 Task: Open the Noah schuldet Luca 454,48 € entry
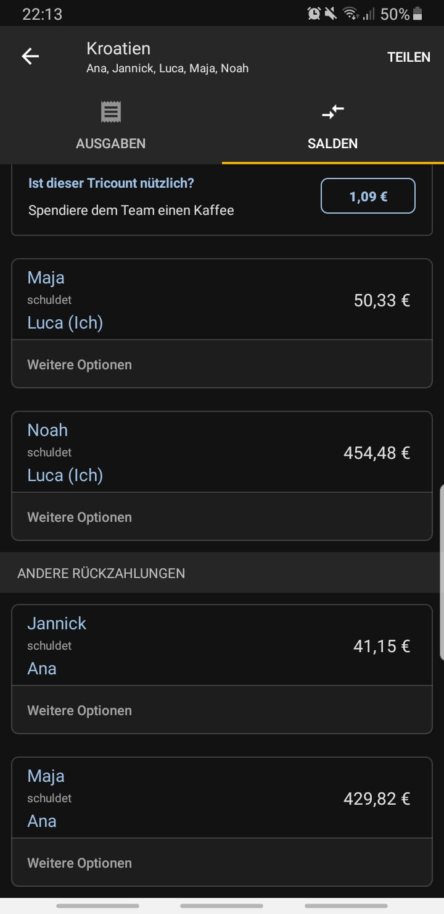click(x=222, y=453)
